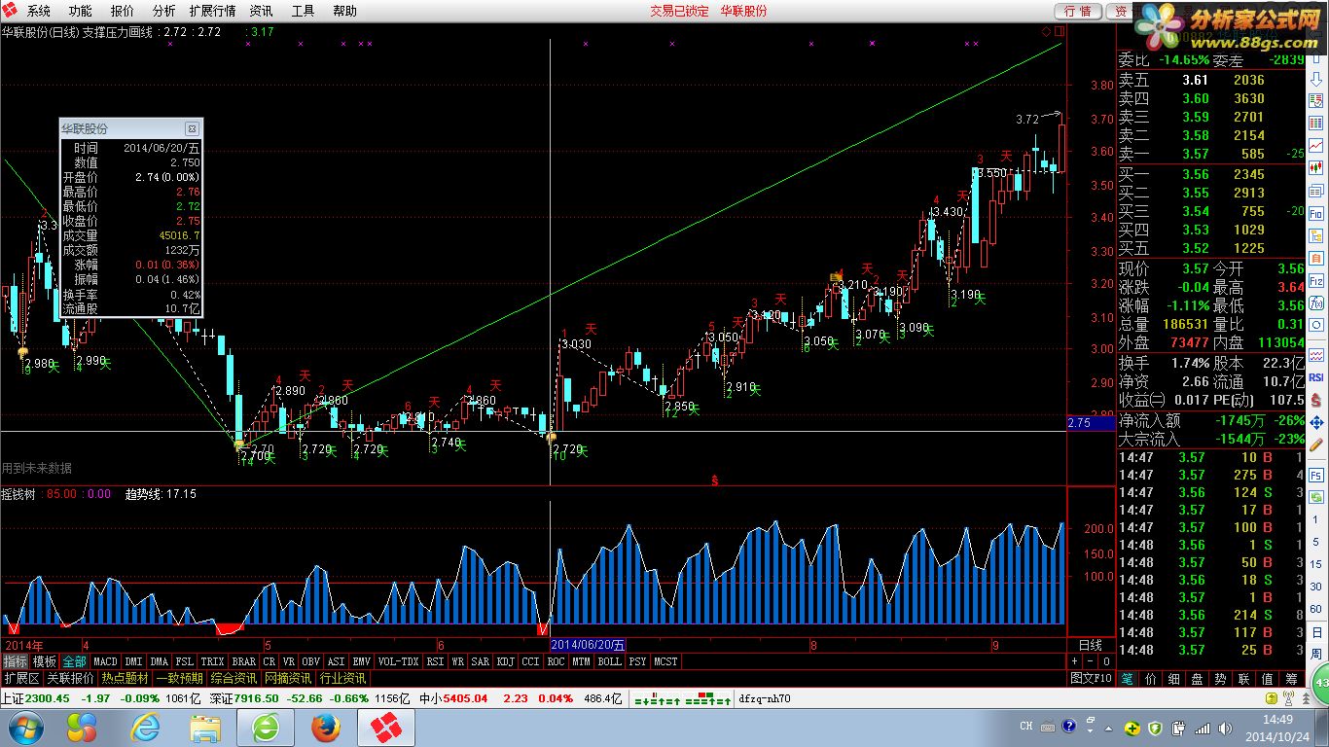Open the 系统 menu
This screenshot has width=1329, height=747.
(x=39, y=11)
